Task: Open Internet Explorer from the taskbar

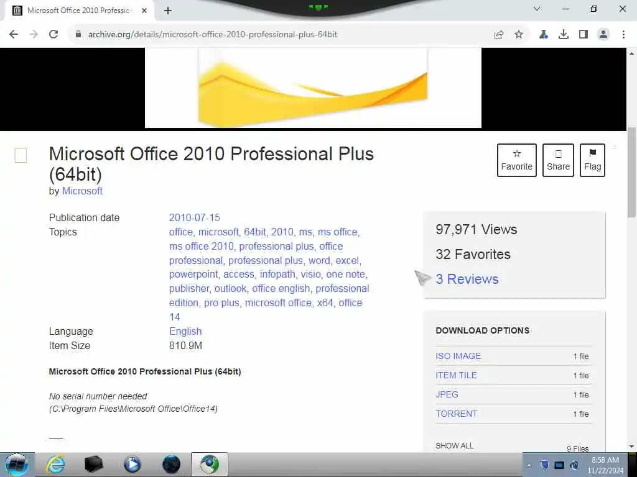Action: (x=55, y=465)
